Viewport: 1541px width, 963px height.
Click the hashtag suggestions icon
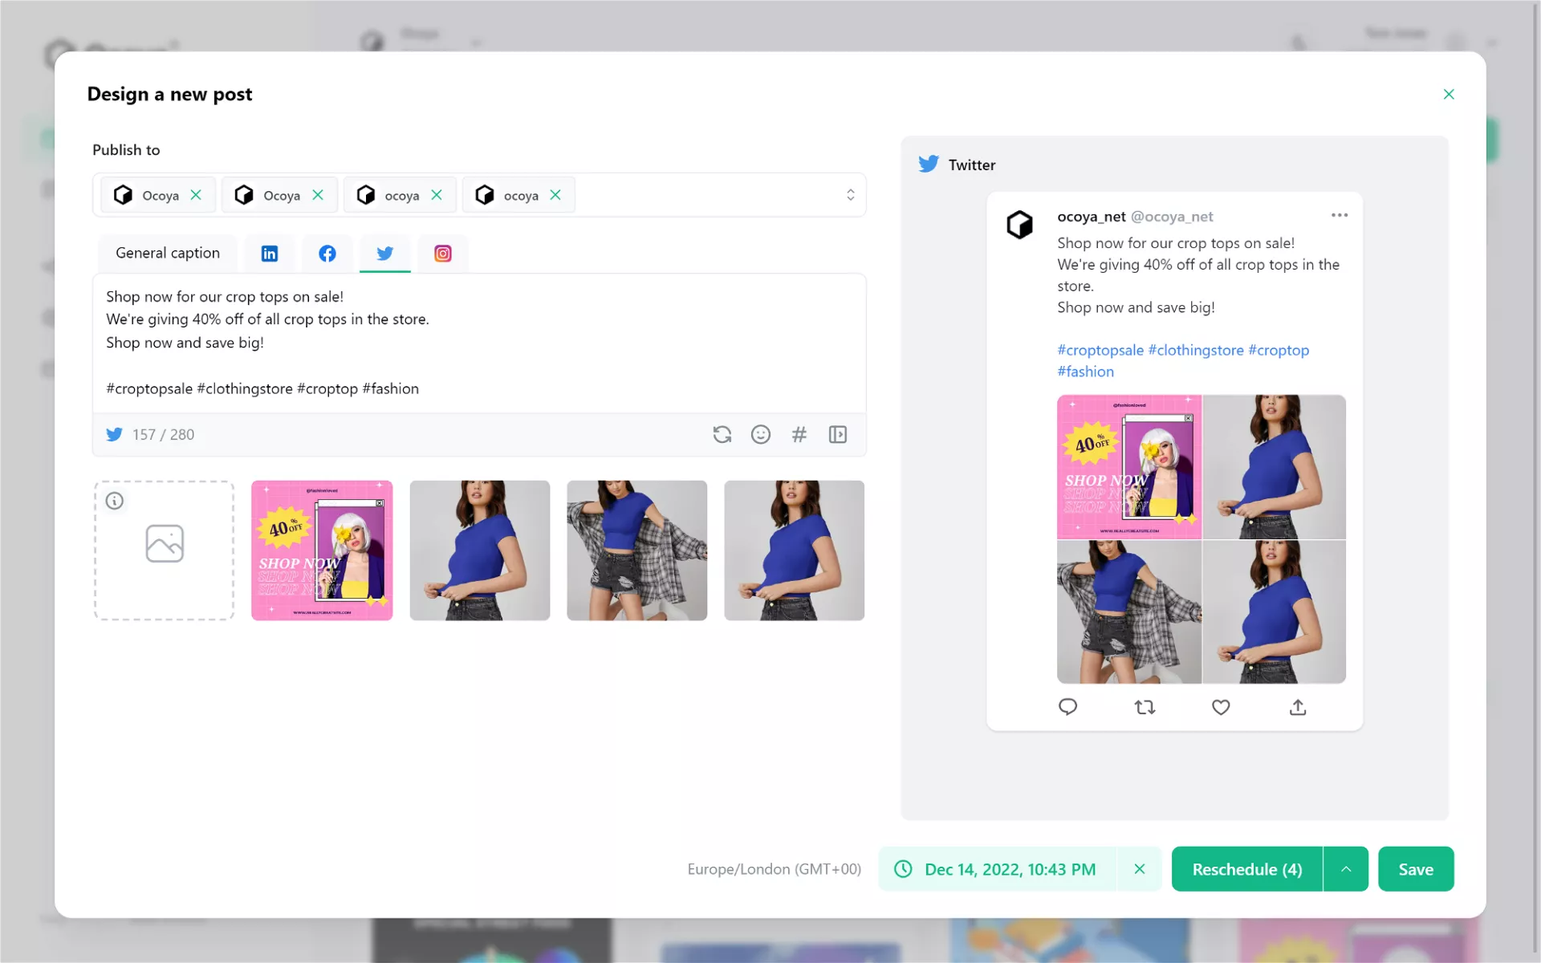click(x=799, y=434)
